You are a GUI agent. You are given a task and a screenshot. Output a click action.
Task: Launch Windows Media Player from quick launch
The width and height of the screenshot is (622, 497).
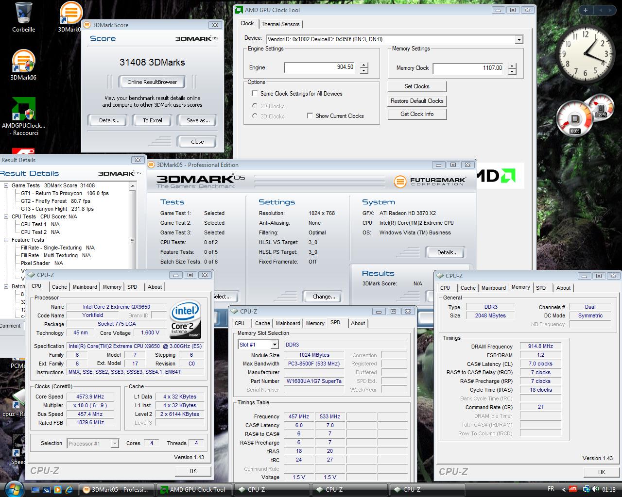pyautogui.click(x=57, y=489)
